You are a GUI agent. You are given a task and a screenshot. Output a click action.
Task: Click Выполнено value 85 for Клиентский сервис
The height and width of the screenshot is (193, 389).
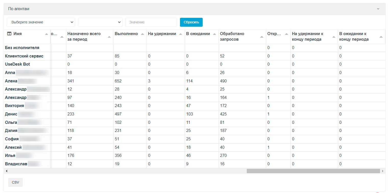(117, 56)
